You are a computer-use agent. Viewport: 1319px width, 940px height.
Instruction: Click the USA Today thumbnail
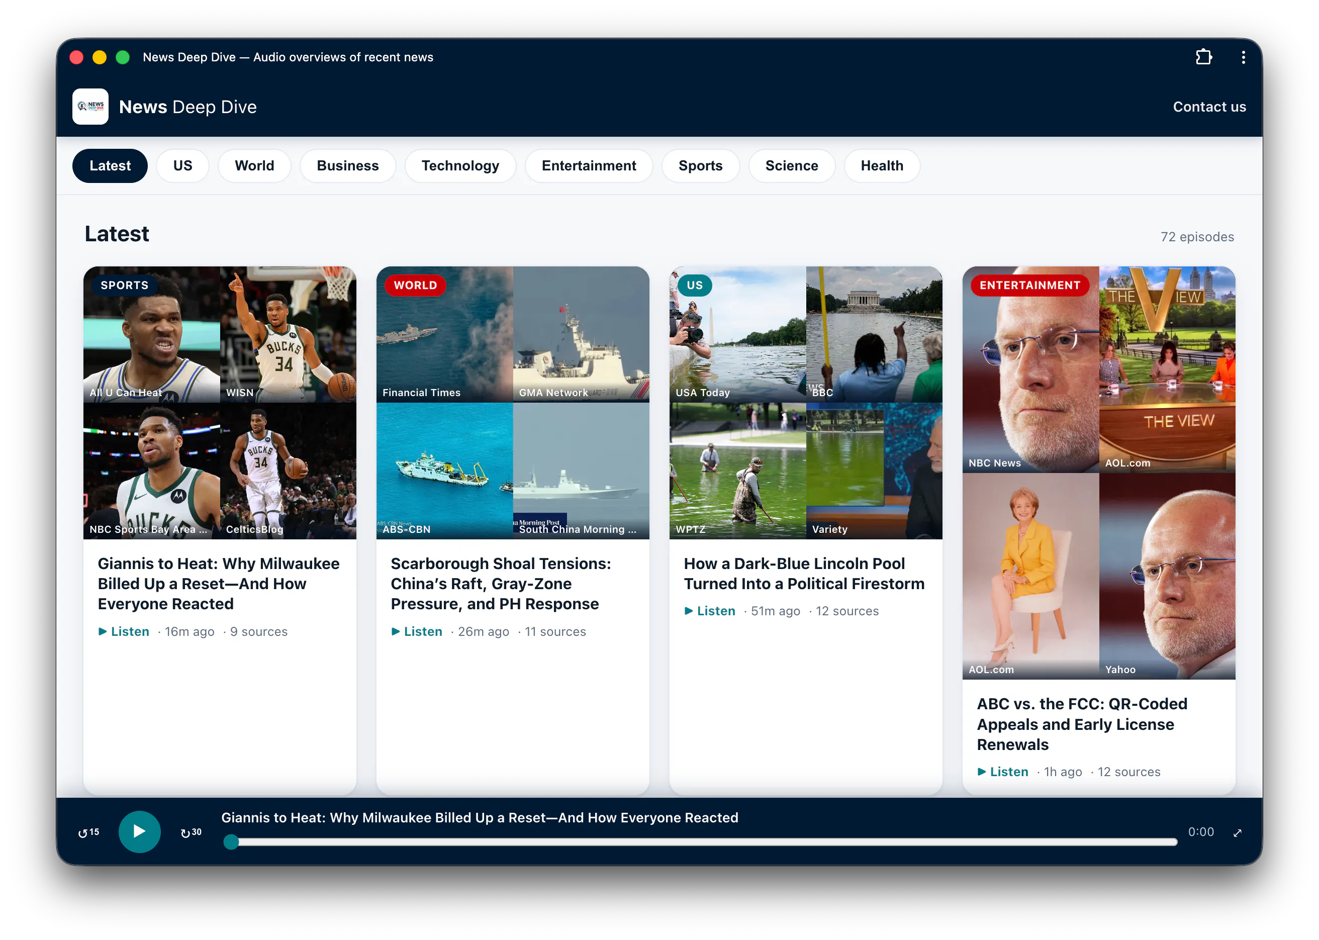click(738, 335)
